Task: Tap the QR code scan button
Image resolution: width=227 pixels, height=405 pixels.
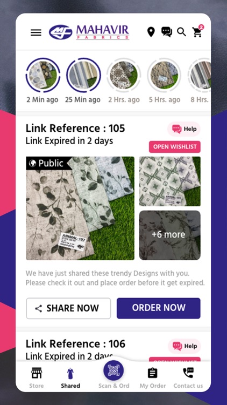Action: [x=113, y=370]
